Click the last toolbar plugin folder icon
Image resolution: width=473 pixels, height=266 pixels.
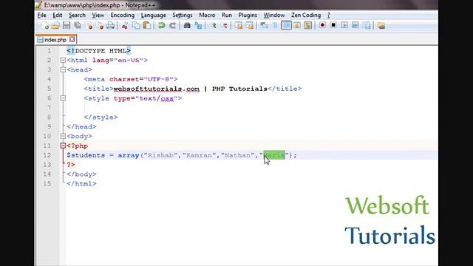tap(381, 26)
